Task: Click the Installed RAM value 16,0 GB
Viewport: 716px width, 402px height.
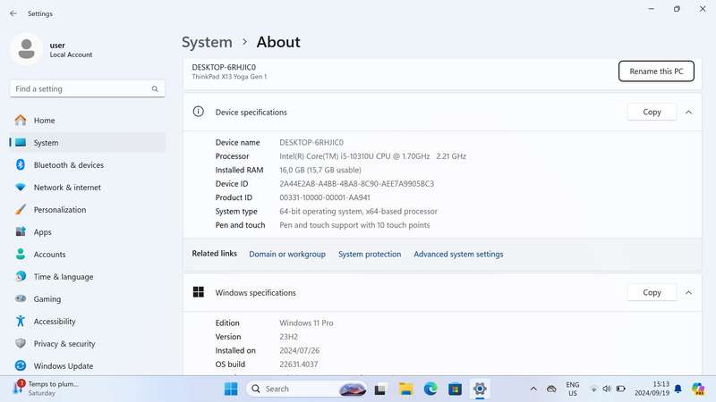Action: tap(320, 170)
